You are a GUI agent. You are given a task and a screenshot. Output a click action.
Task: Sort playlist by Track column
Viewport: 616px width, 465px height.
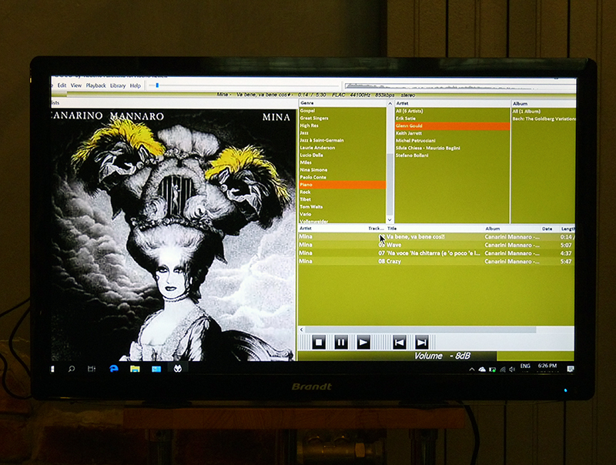376,228
